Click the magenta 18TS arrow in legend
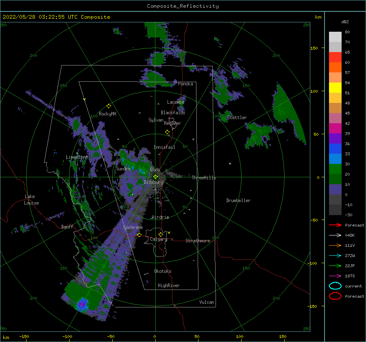The height and width of the screenshot is (342, 366). (x=335, y=276)
